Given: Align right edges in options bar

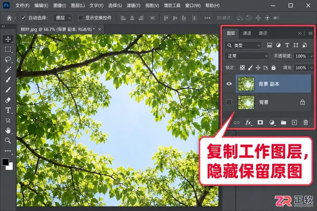Looking at the screenshot, I should [141, 18].
